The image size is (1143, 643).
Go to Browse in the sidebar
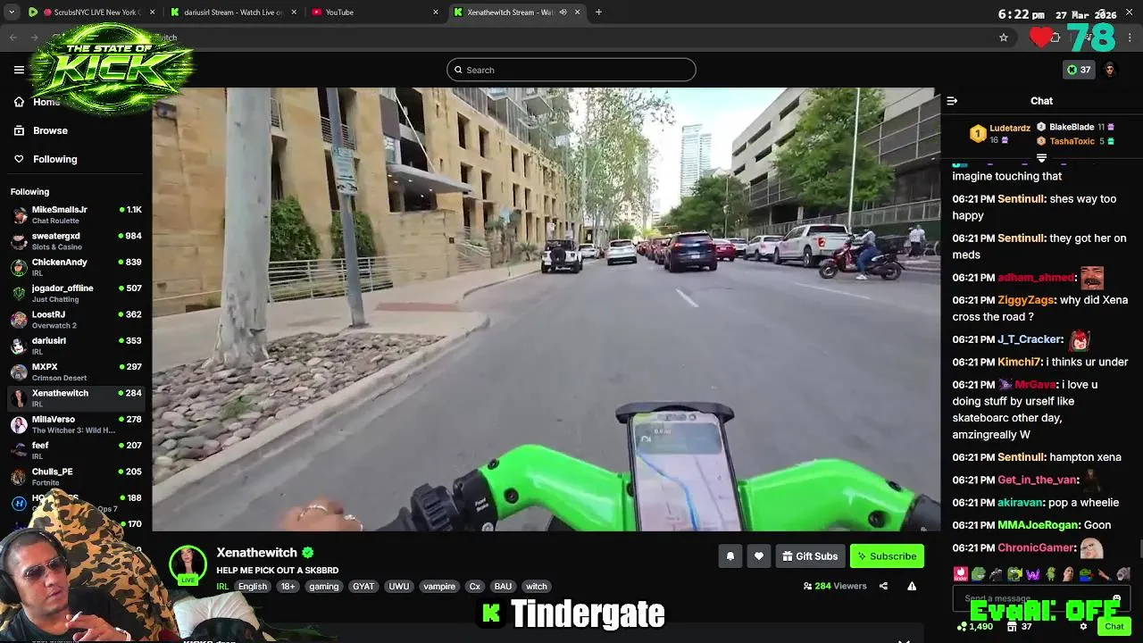(50, 130)
